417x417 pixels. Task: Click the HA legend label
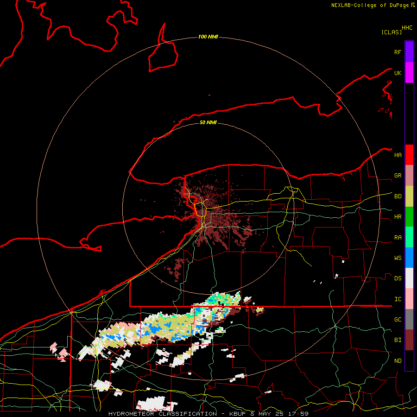398,155
